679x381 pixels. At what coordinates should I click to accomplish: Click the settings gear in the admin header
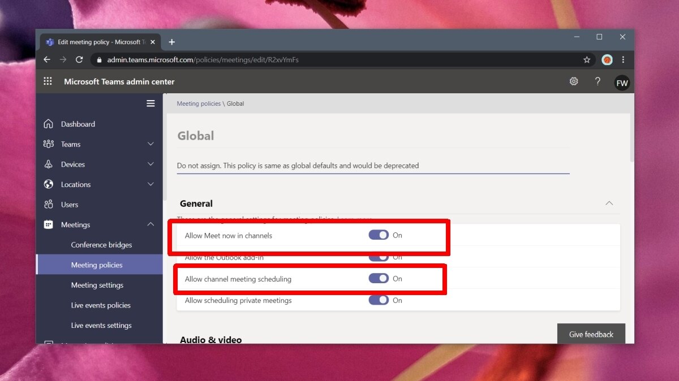coord(574,81)
